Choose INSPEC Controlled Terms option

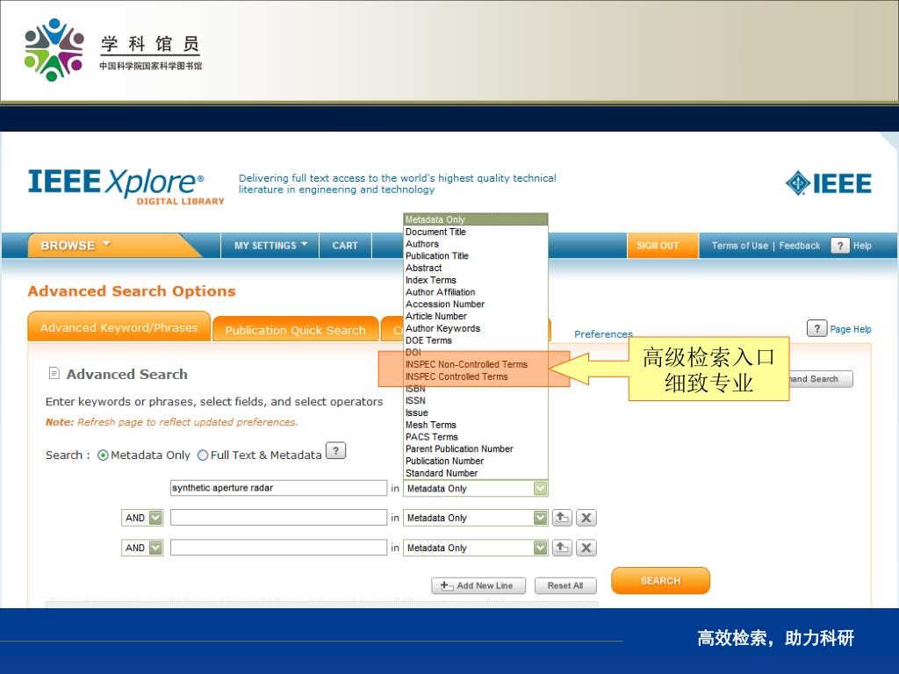point(475,376)
